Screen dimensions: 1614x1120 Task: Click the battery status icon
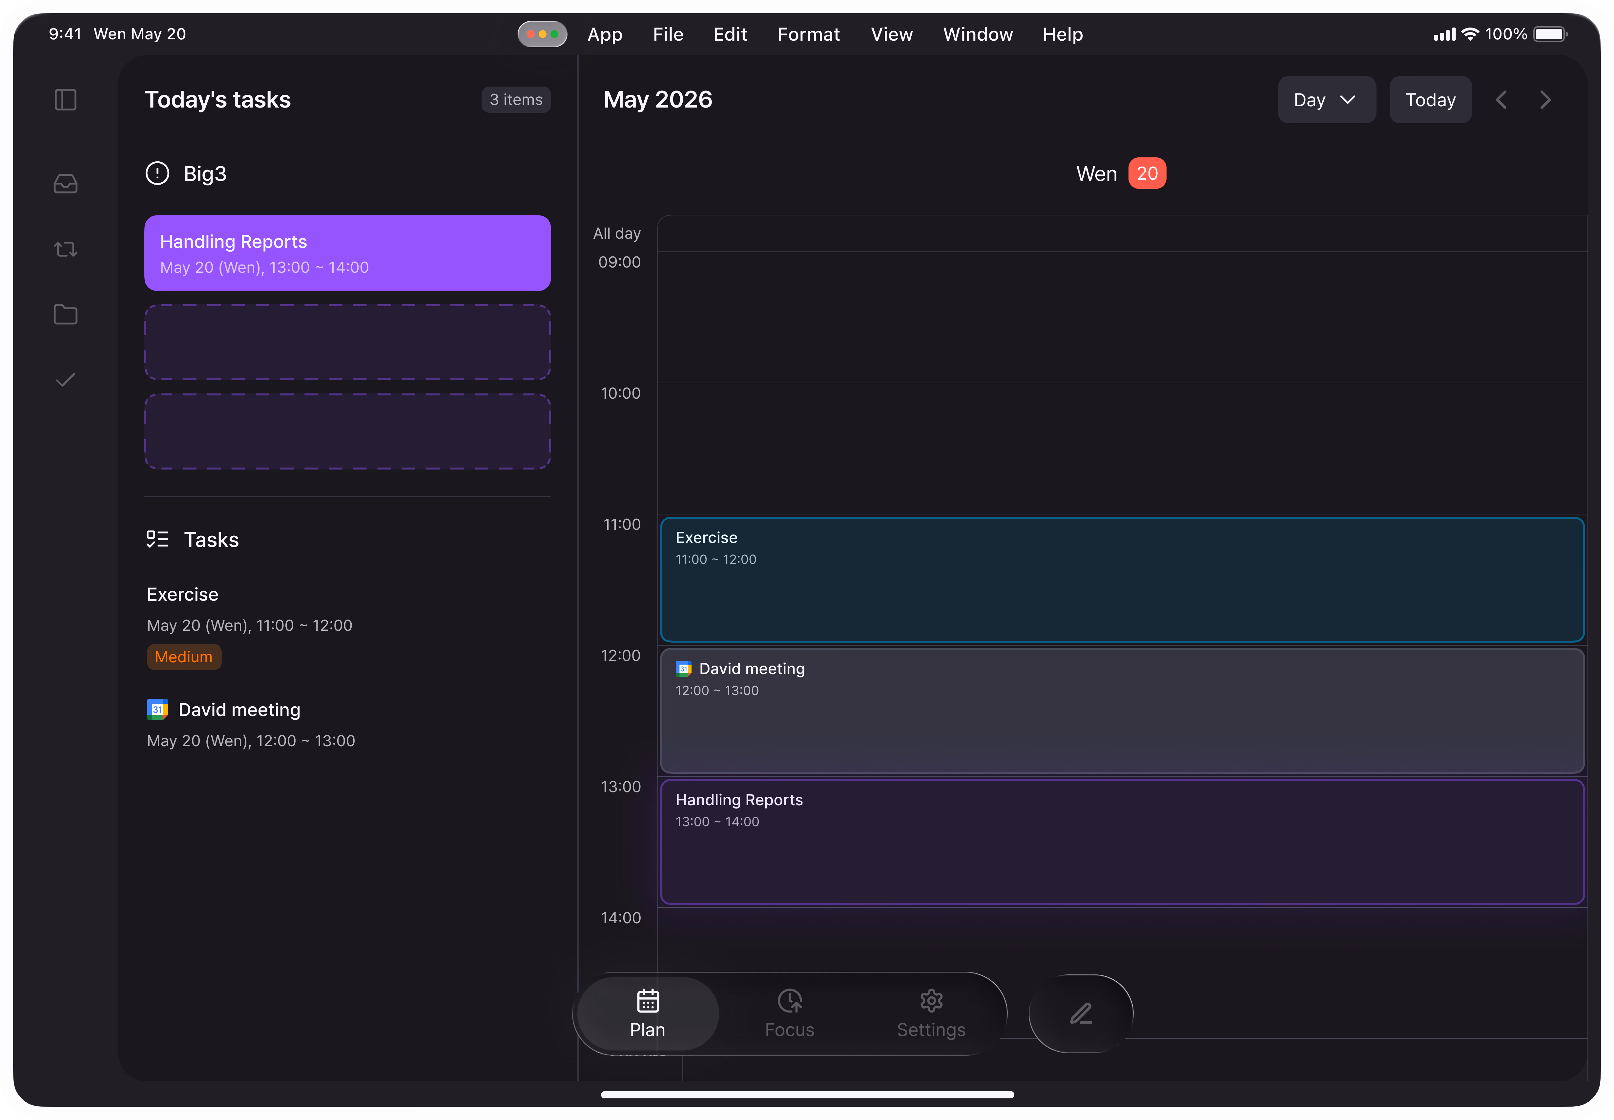[1551, 34]
